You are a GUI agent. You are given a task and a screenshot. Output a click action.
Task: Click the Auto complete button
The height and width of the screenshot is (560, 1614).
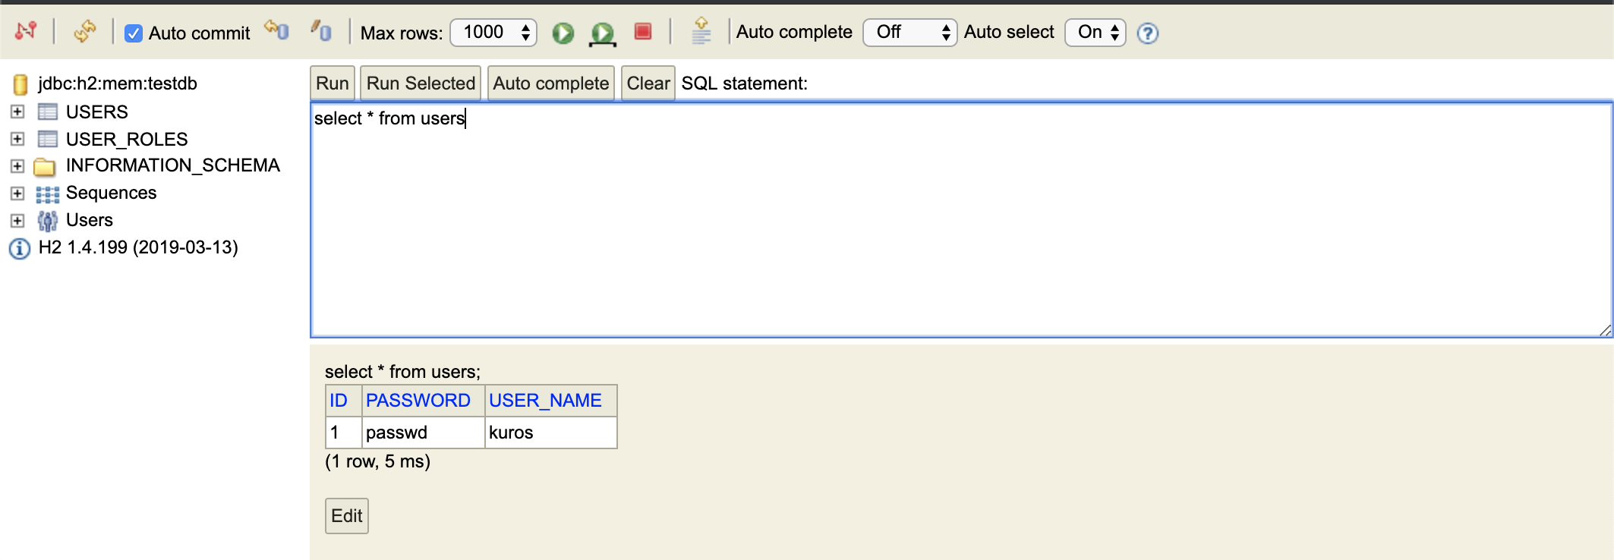click(551, 83)
